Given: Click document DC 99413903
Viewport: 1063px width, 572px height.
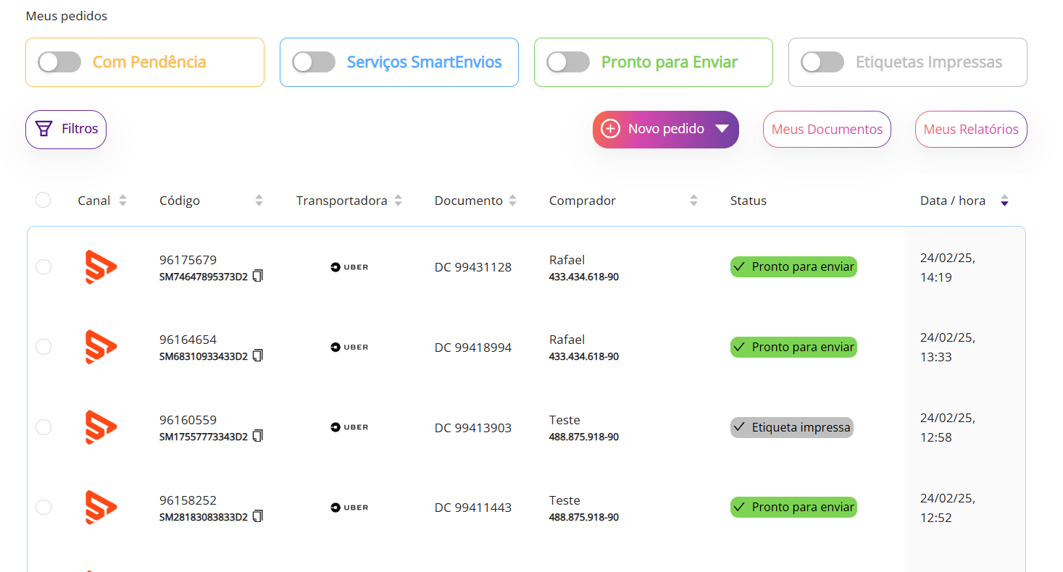Looking at the screenshot, I should click(473, 428).
